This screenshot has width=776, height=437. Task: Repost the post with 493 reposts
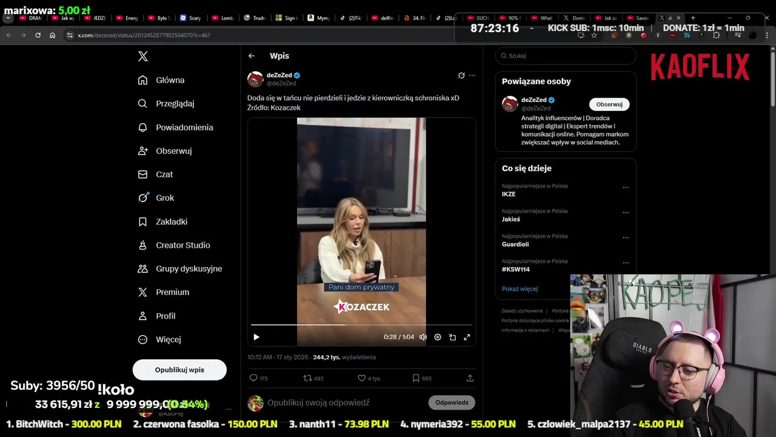[x=313, y=378]
